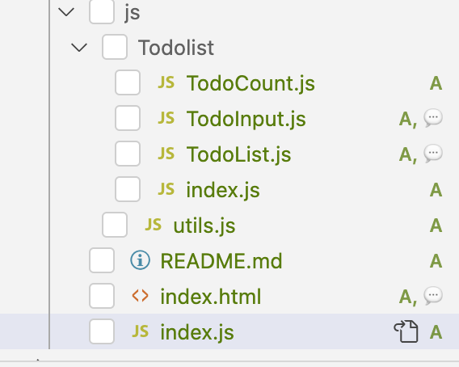The image size is (459, 367).
Task: Select index.html in the file list
Action: (211, 297)
